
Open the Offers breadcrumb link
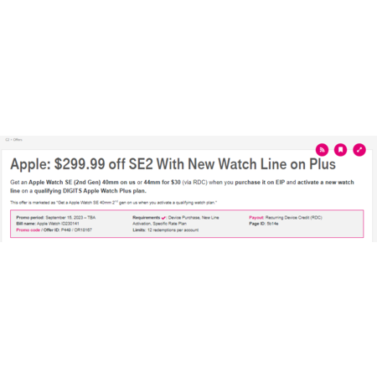coord(18,140)
